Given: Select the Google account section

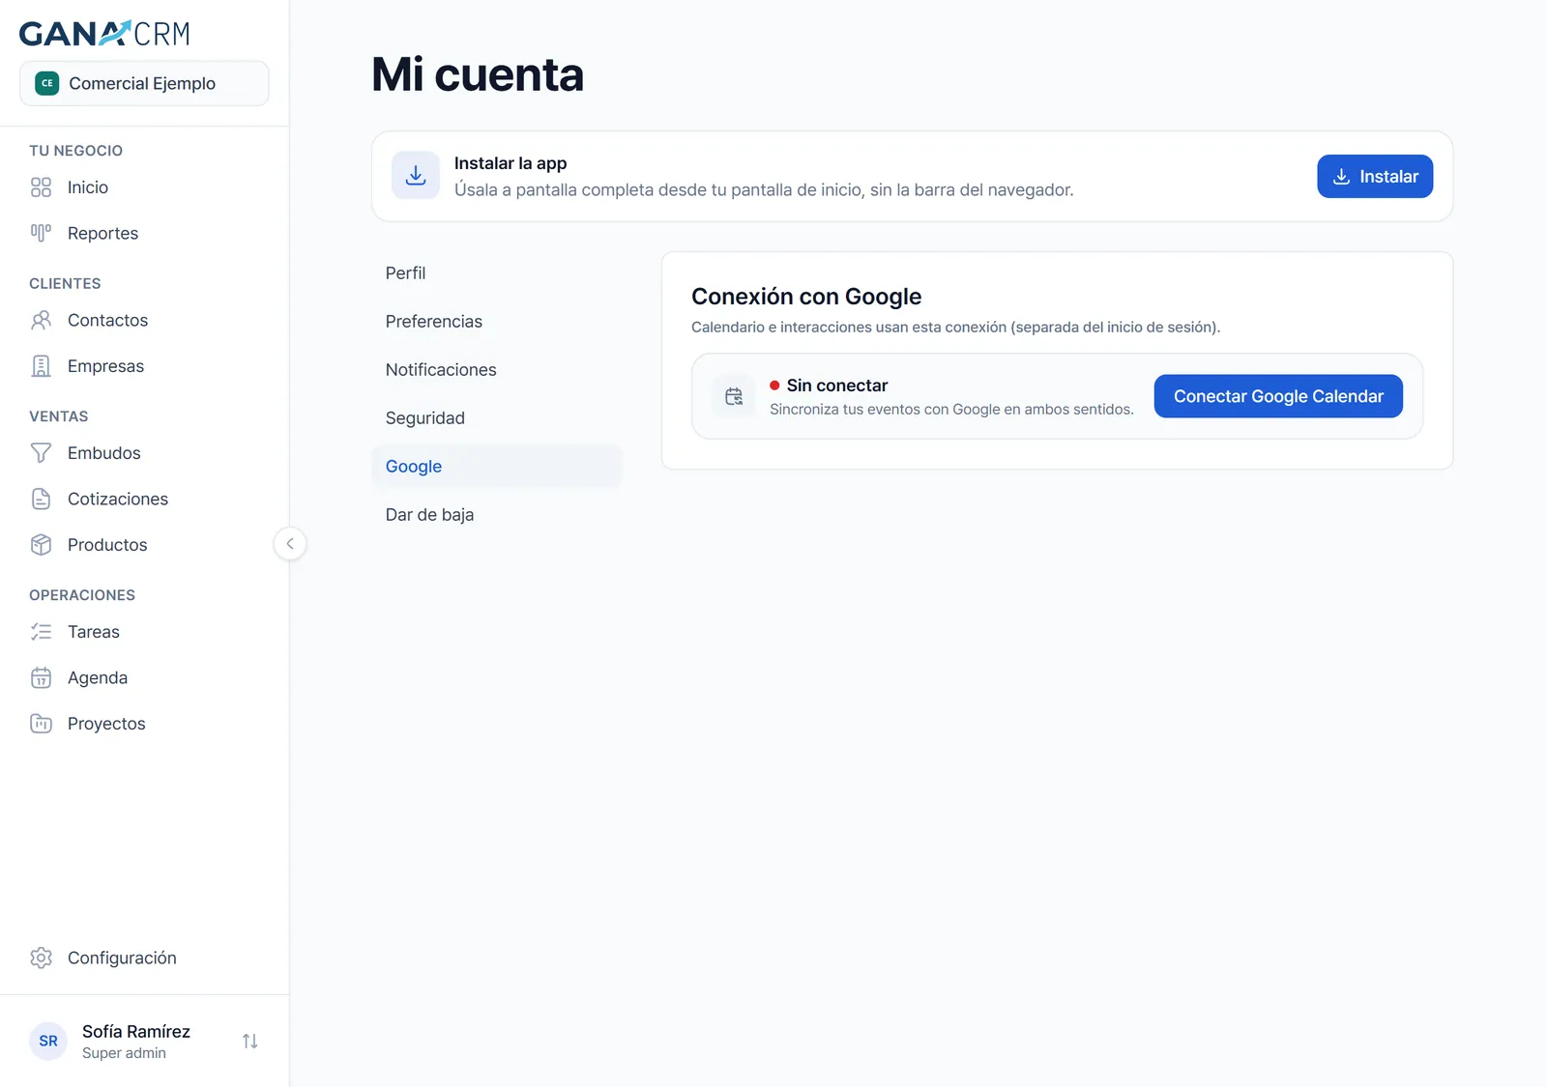Looking at the screenshot, I should click(x=497, y=467).
